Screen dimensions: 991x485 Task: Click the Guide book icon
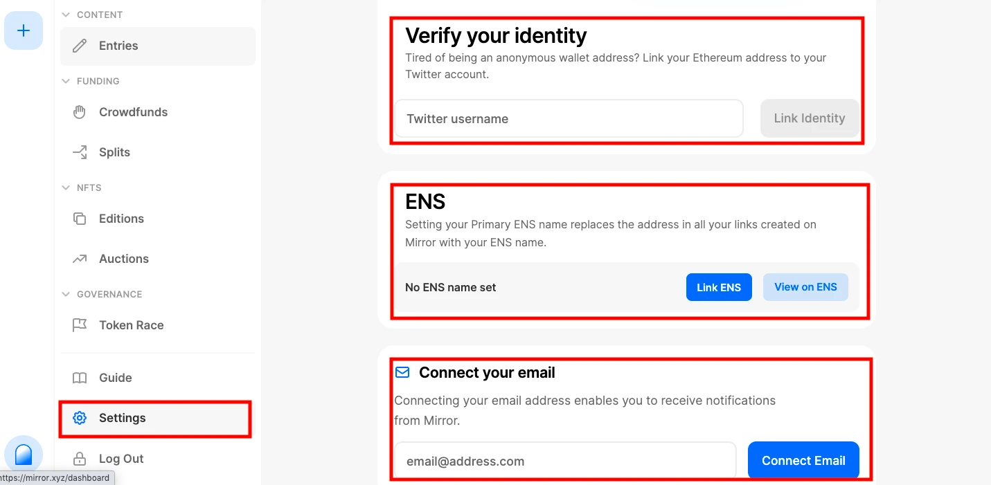[x=80, y=378]
